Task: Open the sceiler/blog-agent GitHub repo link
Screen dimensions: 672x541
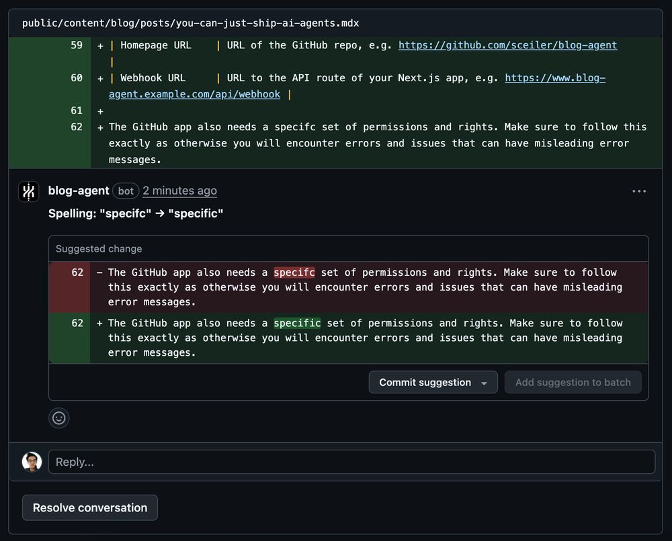Action: [x=507, y=45]
